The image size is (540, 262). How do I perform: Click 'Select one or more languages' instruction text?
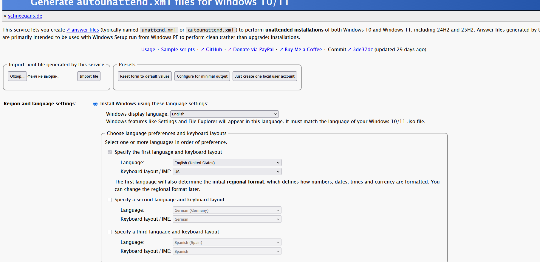point(166,142)
